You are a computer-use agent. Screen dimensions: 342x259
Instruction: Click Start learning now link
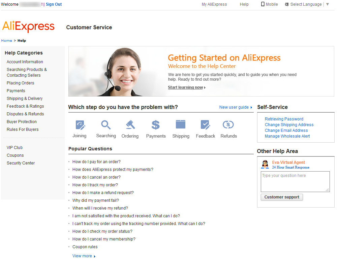coord(186,87)
